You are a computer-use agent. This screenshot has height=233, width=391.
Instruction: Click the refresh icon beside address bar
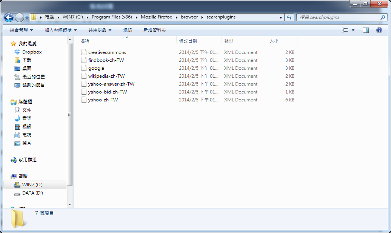[289, 17]
